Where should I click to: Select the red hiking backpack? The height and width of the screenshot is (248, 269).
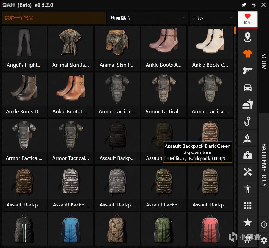210,229
